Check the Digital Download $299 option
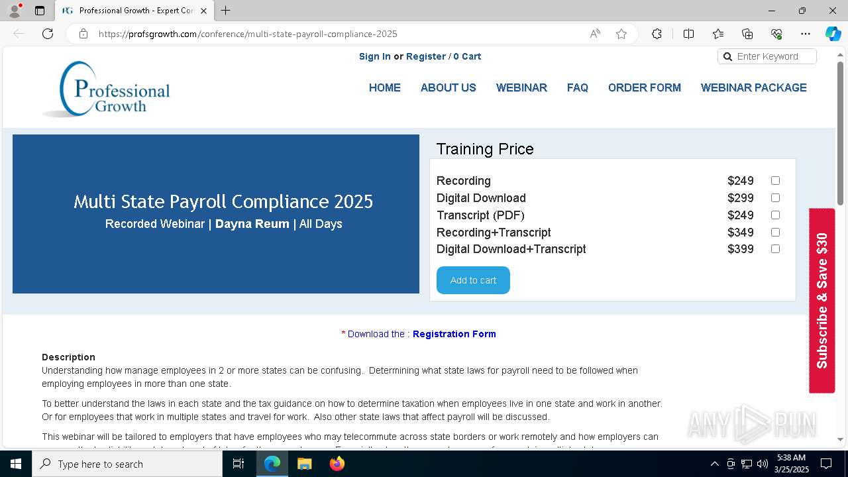 pyautogui.click(x=775, y=198)
